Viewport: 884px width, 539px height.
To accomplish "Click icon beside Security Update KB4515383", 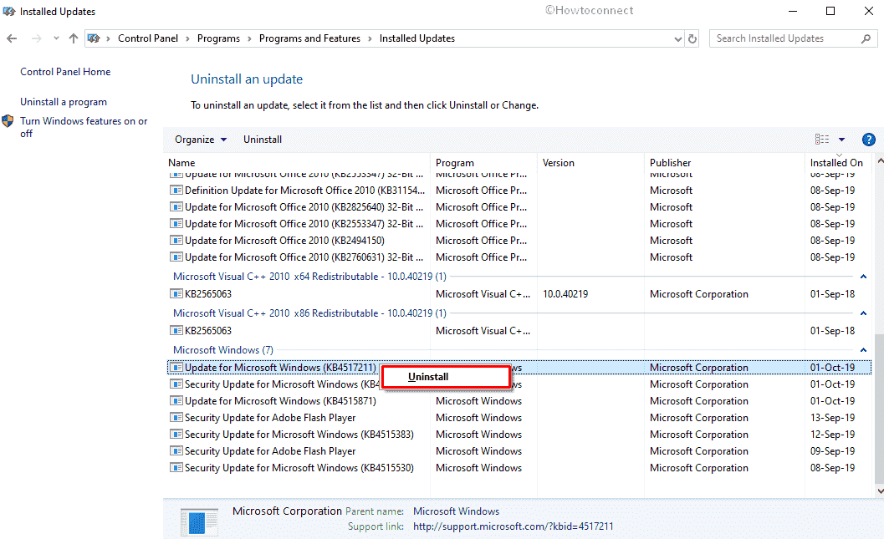I will [x=176, y=435].
